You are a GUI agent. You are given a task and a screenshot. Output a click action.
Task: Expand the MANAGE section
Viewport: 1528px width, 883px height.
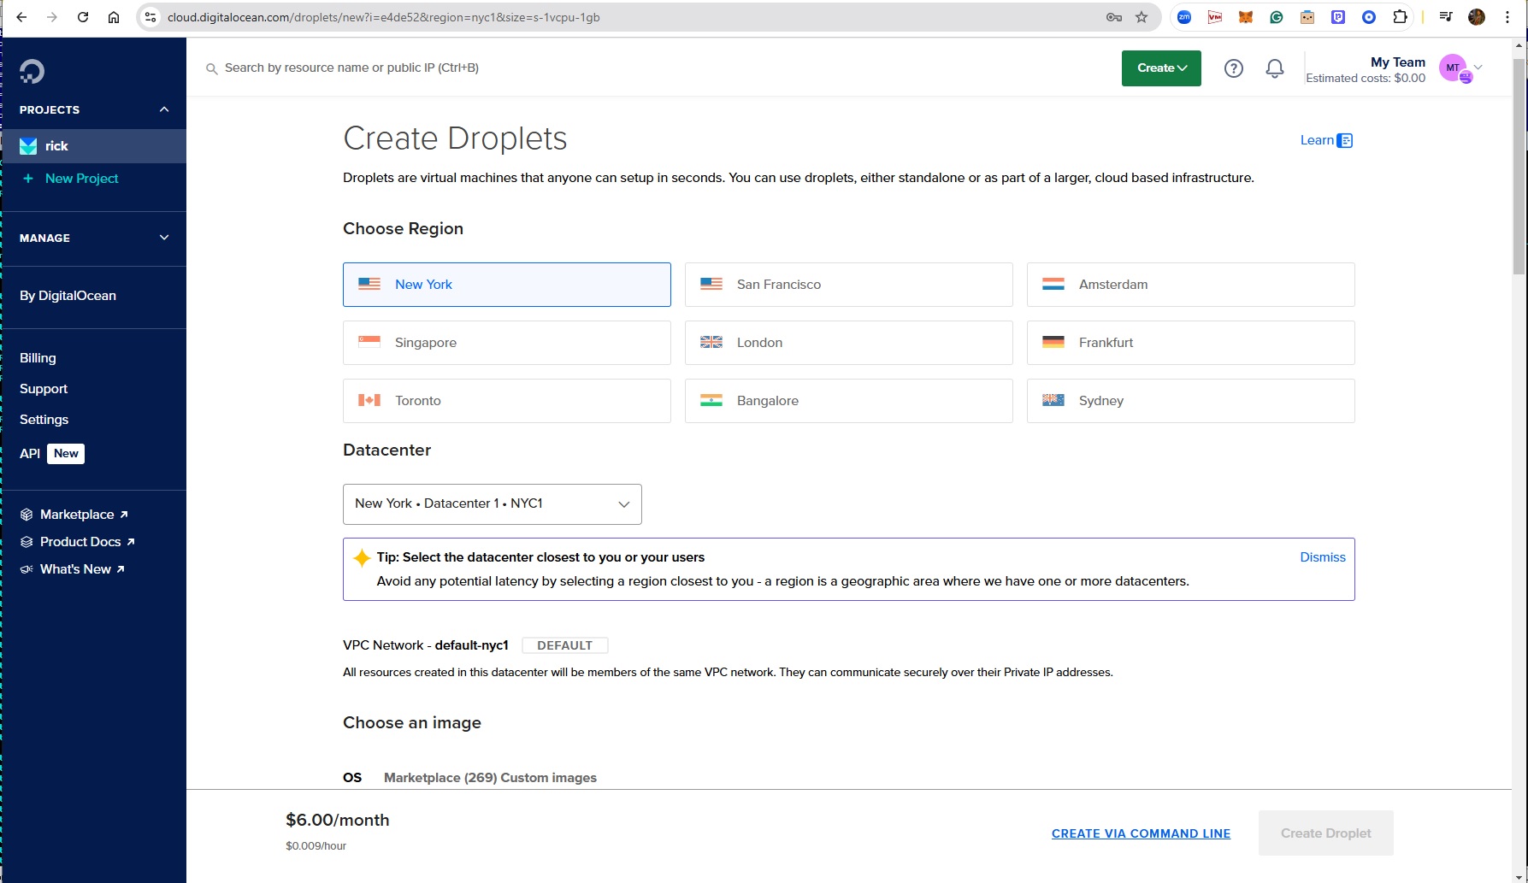coord(164,238)
